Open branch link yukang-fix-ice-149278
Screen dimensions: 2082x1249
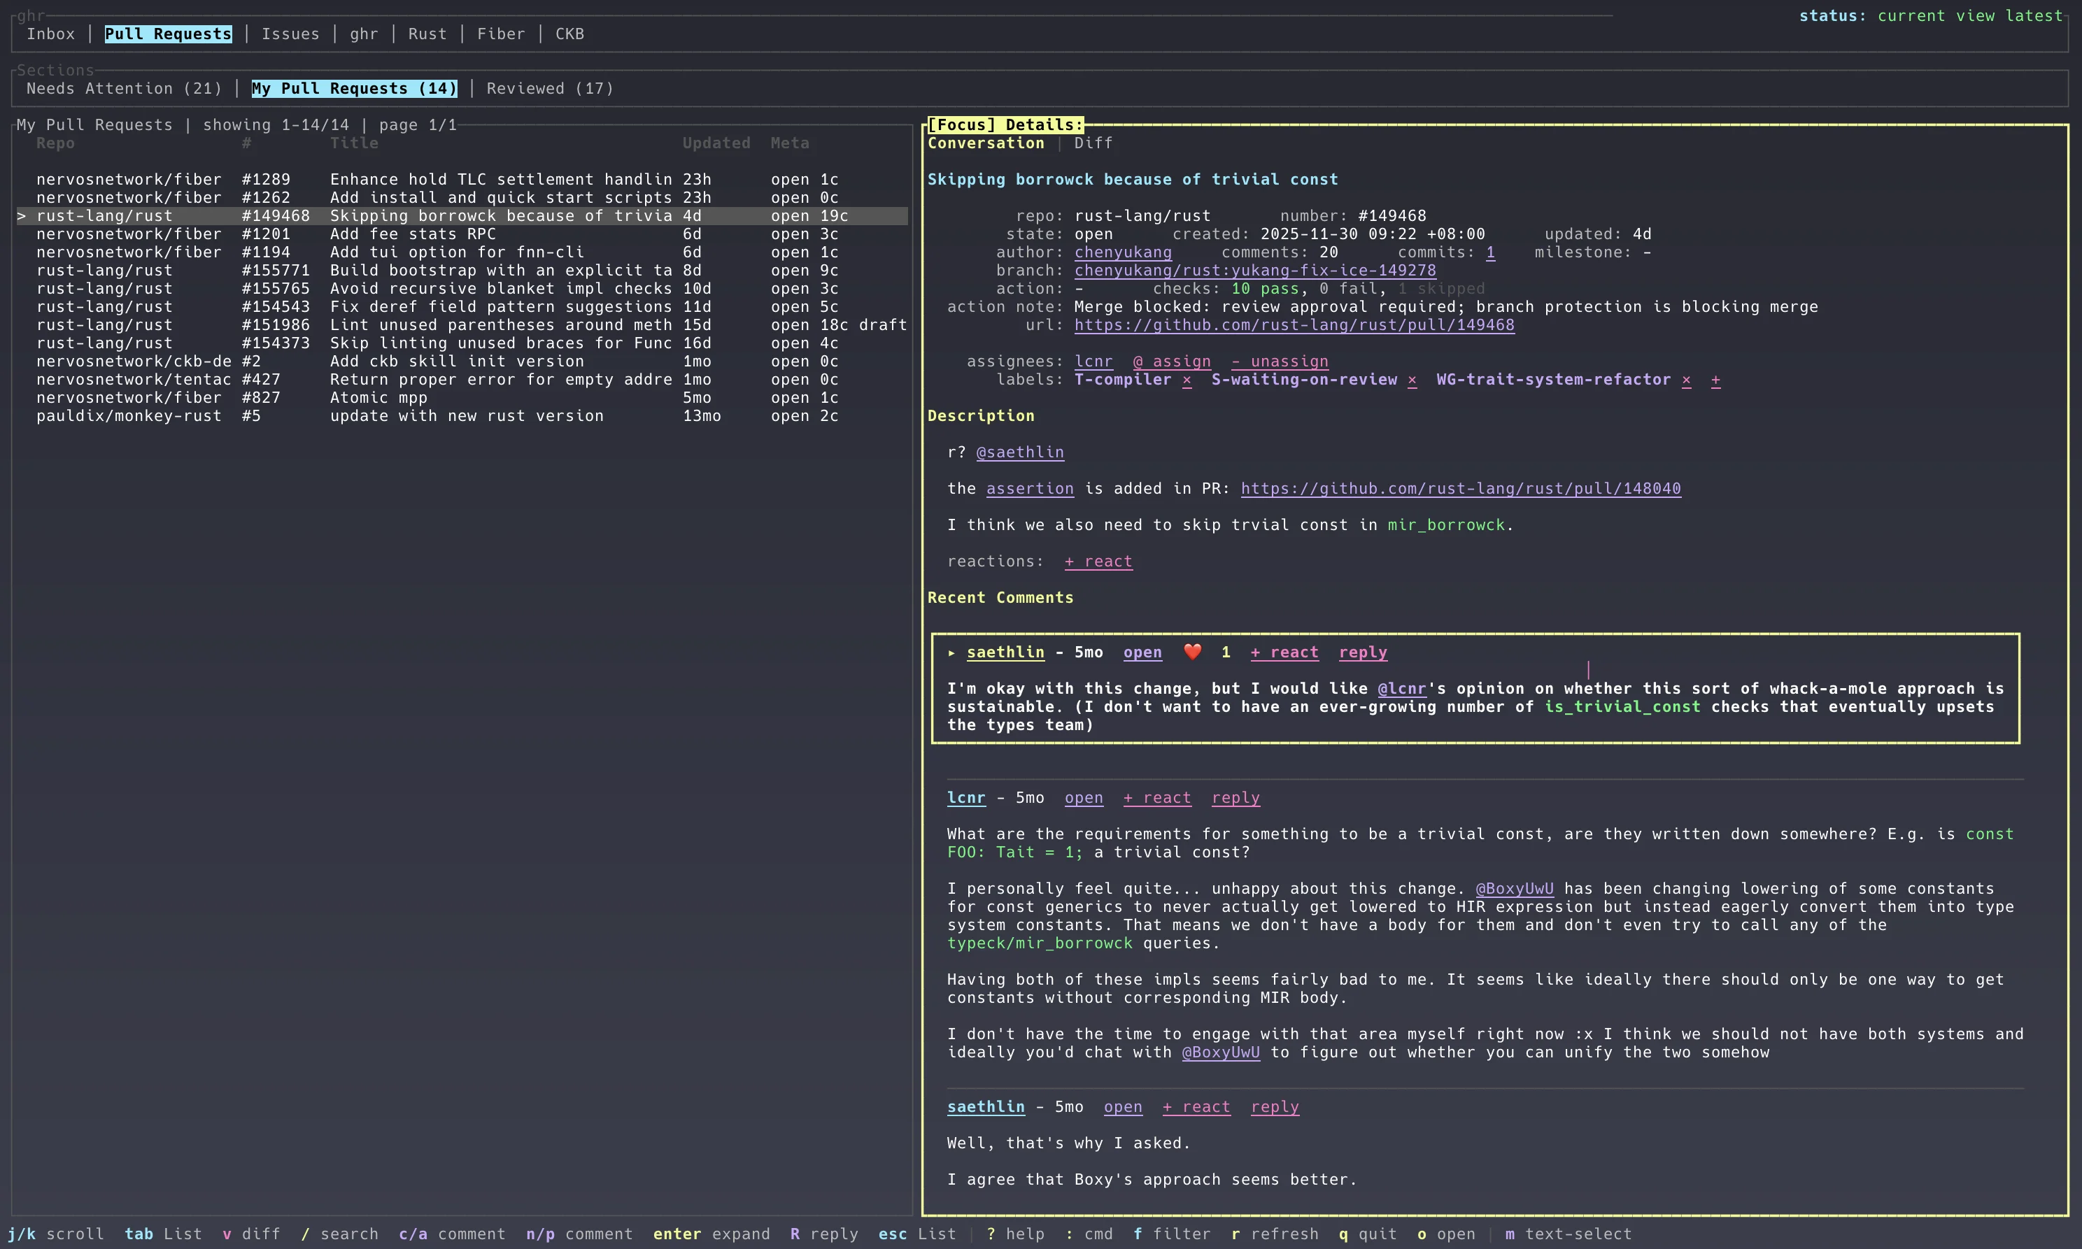(x=1255, y=270)
